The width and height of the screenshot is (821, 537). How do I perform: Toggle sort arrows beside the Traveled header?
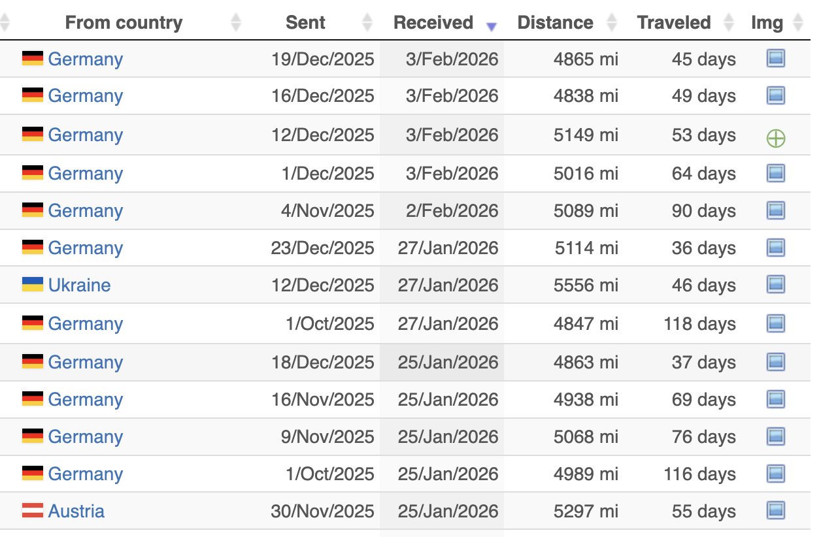click(x=729, y=23)
